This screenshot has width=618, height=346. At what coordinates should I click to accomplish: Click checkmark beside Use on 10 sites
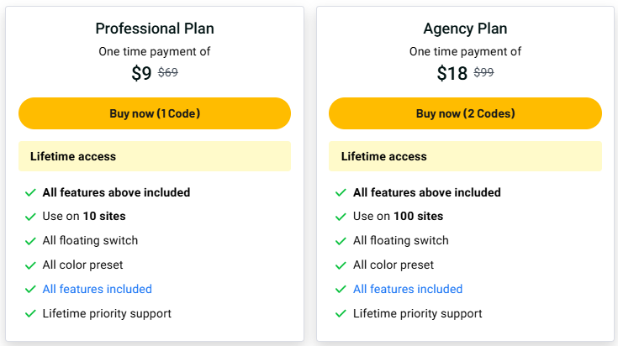[30, 217]
